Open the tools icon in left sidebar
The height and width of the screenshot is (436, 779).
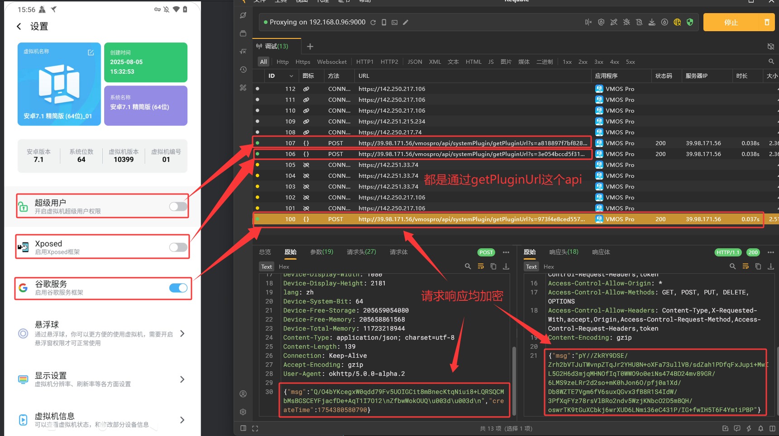[x=243, y=88]
